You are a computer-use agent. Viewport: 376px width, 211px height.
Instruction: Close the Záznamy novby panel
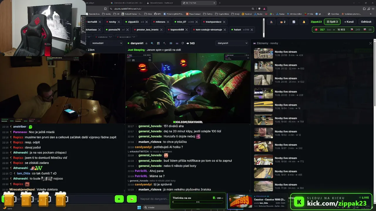[x=370, y=43]
